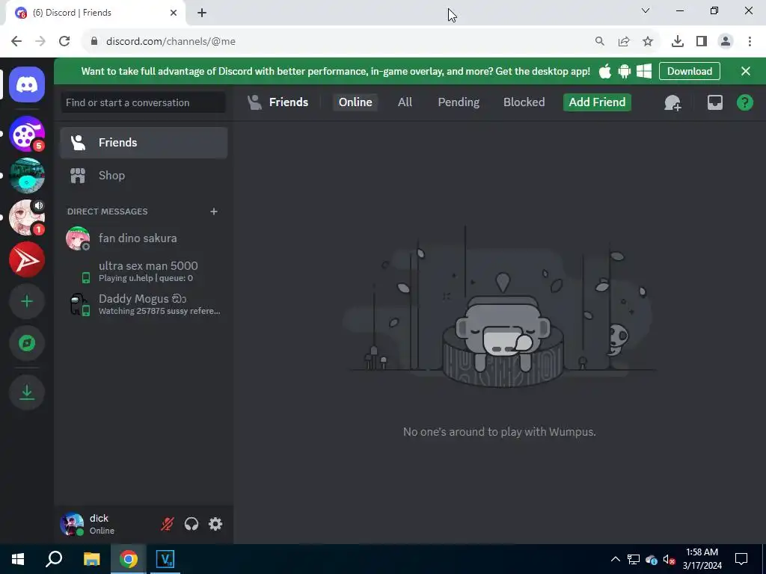Open Shop in the left sidebar
Viewport: 766px width, 574px height.
coord(144,176)
